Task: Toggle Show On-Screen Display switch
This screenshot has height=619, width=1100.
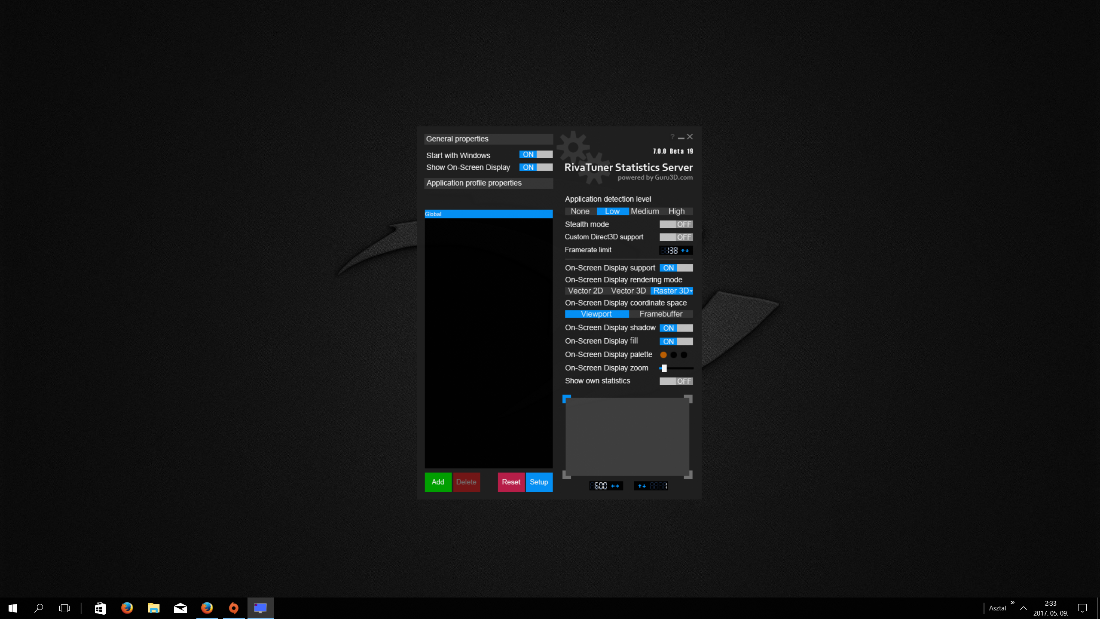Action: click(536, 167)
